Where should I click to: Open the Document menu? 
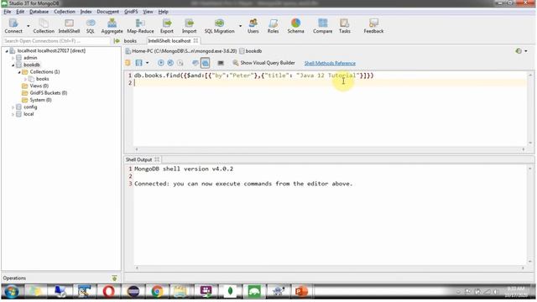click(108, 12)
